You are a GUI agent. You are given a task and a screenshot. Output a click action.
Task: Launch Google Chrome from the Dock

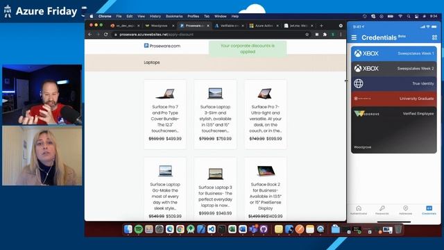tap(180, 229)
